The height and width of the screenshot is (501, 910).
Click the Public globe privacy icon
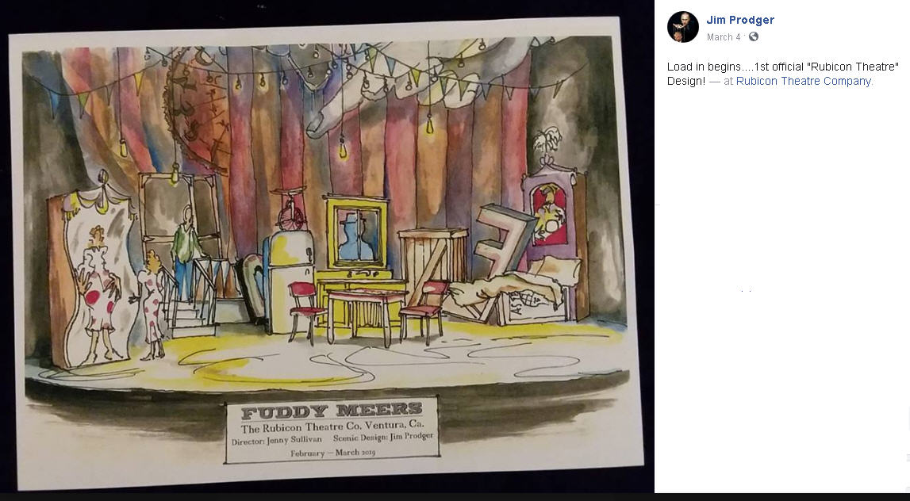[x=753, y=36]
